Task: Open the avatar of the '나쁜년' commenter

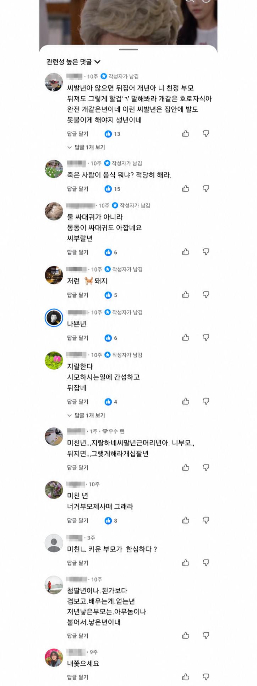Action: coord(54,317)
